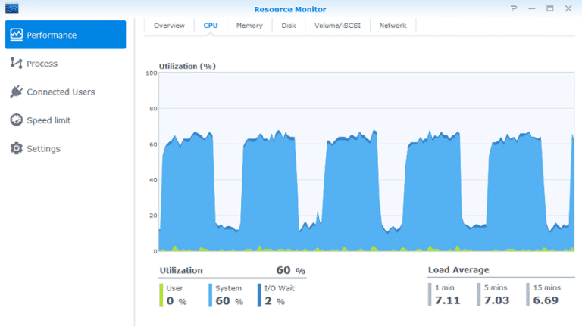582x326 pixels.
Task: Click the Speed limit gauge icon
Action: point(17,120)
